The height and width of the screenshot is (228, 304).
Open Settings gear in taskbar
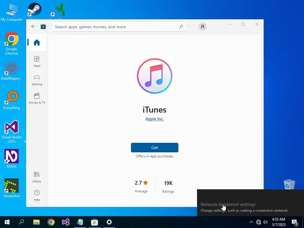click(109, 222)
